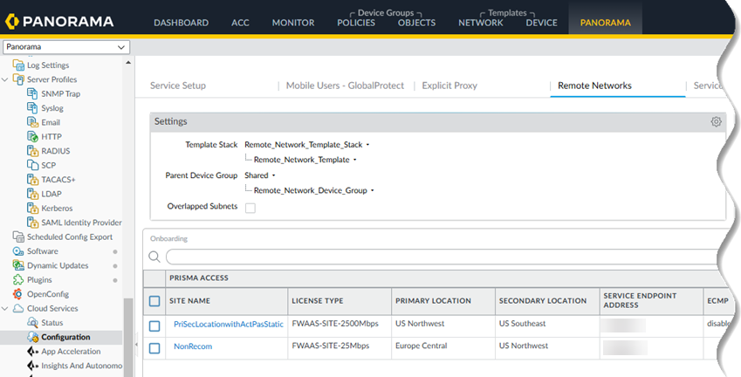The image size is (741, 377).
Task: Enable the Overlapped Subnets checkbox
Action: click(x=250, y=207)
